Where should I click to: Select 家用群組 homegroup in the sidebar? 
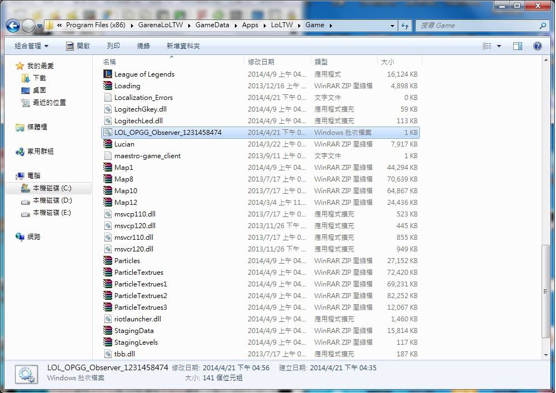coord(34,152)
